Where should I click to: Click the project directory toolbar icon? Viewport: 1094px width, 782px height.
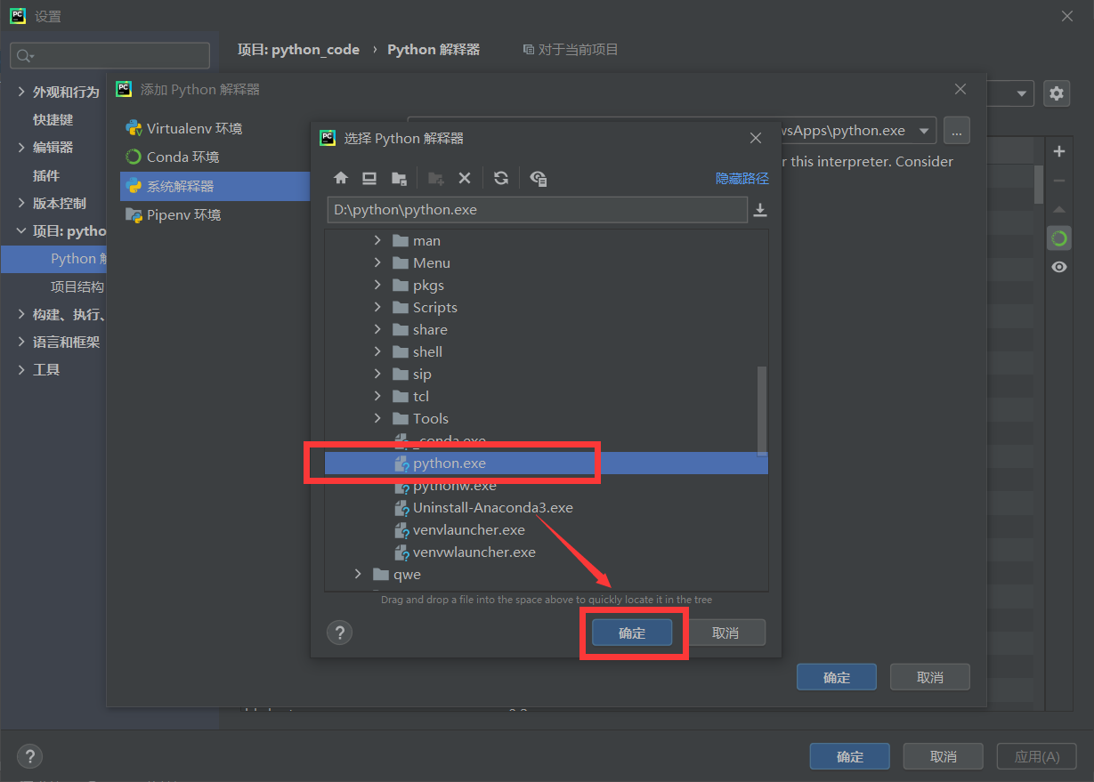(399, 178)
